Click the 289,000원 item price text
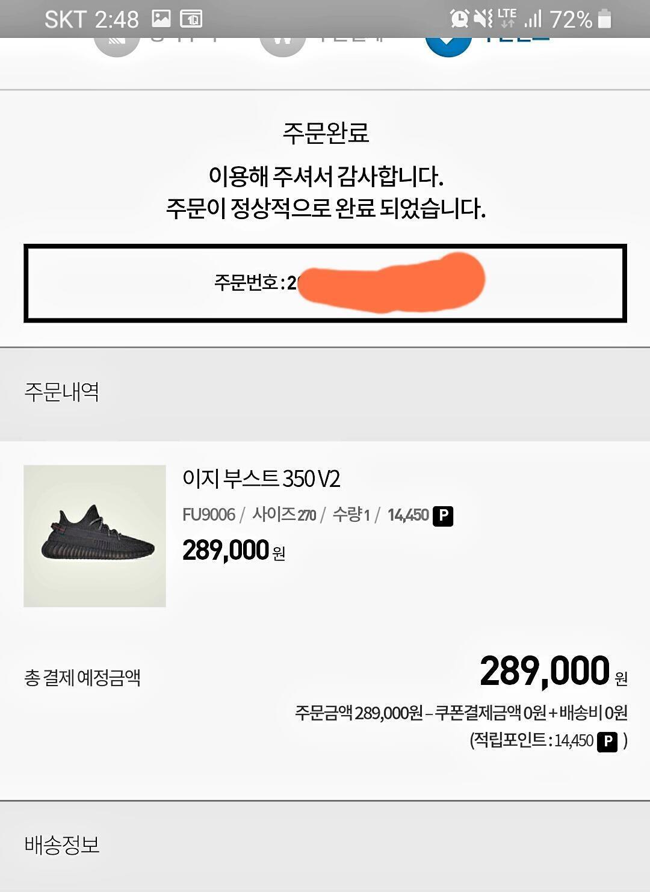Viewport: 650px width, 892px height. (x=234, y=550)
